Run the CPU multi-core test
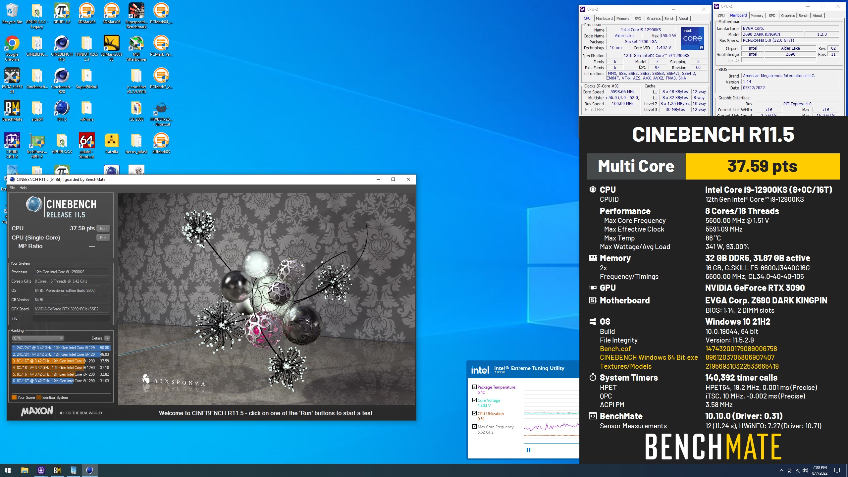The height and width of the screenshot is (477, 848). (103, 229)
